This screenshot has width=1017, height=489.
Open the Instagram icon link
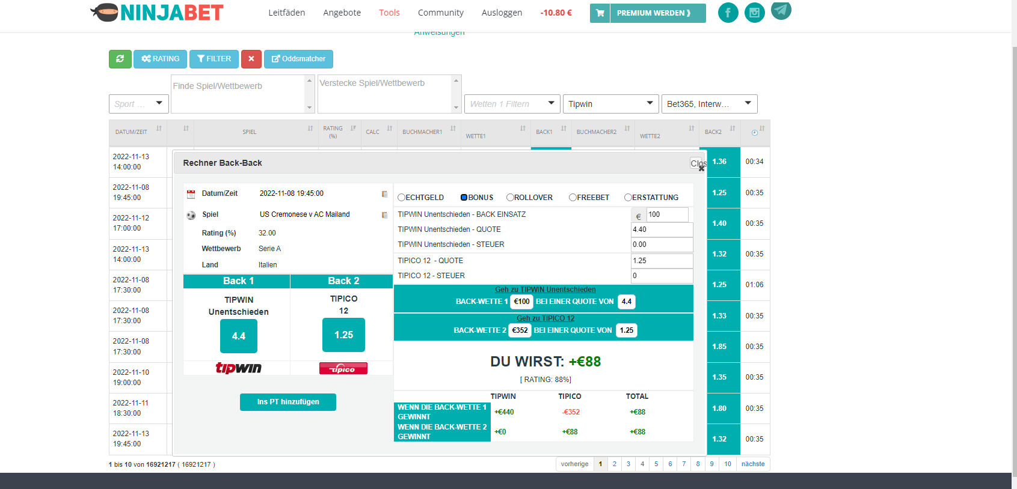(754, 13)
